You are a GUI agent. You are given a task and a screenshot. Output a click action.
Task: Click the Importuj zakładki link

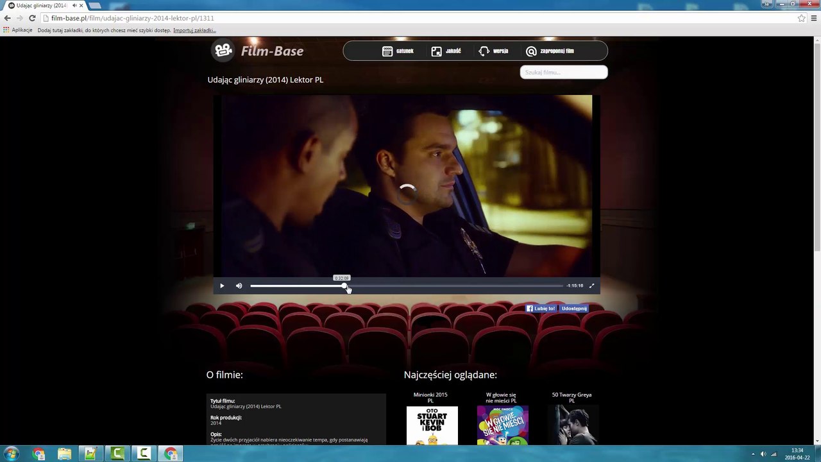[194, 30]
